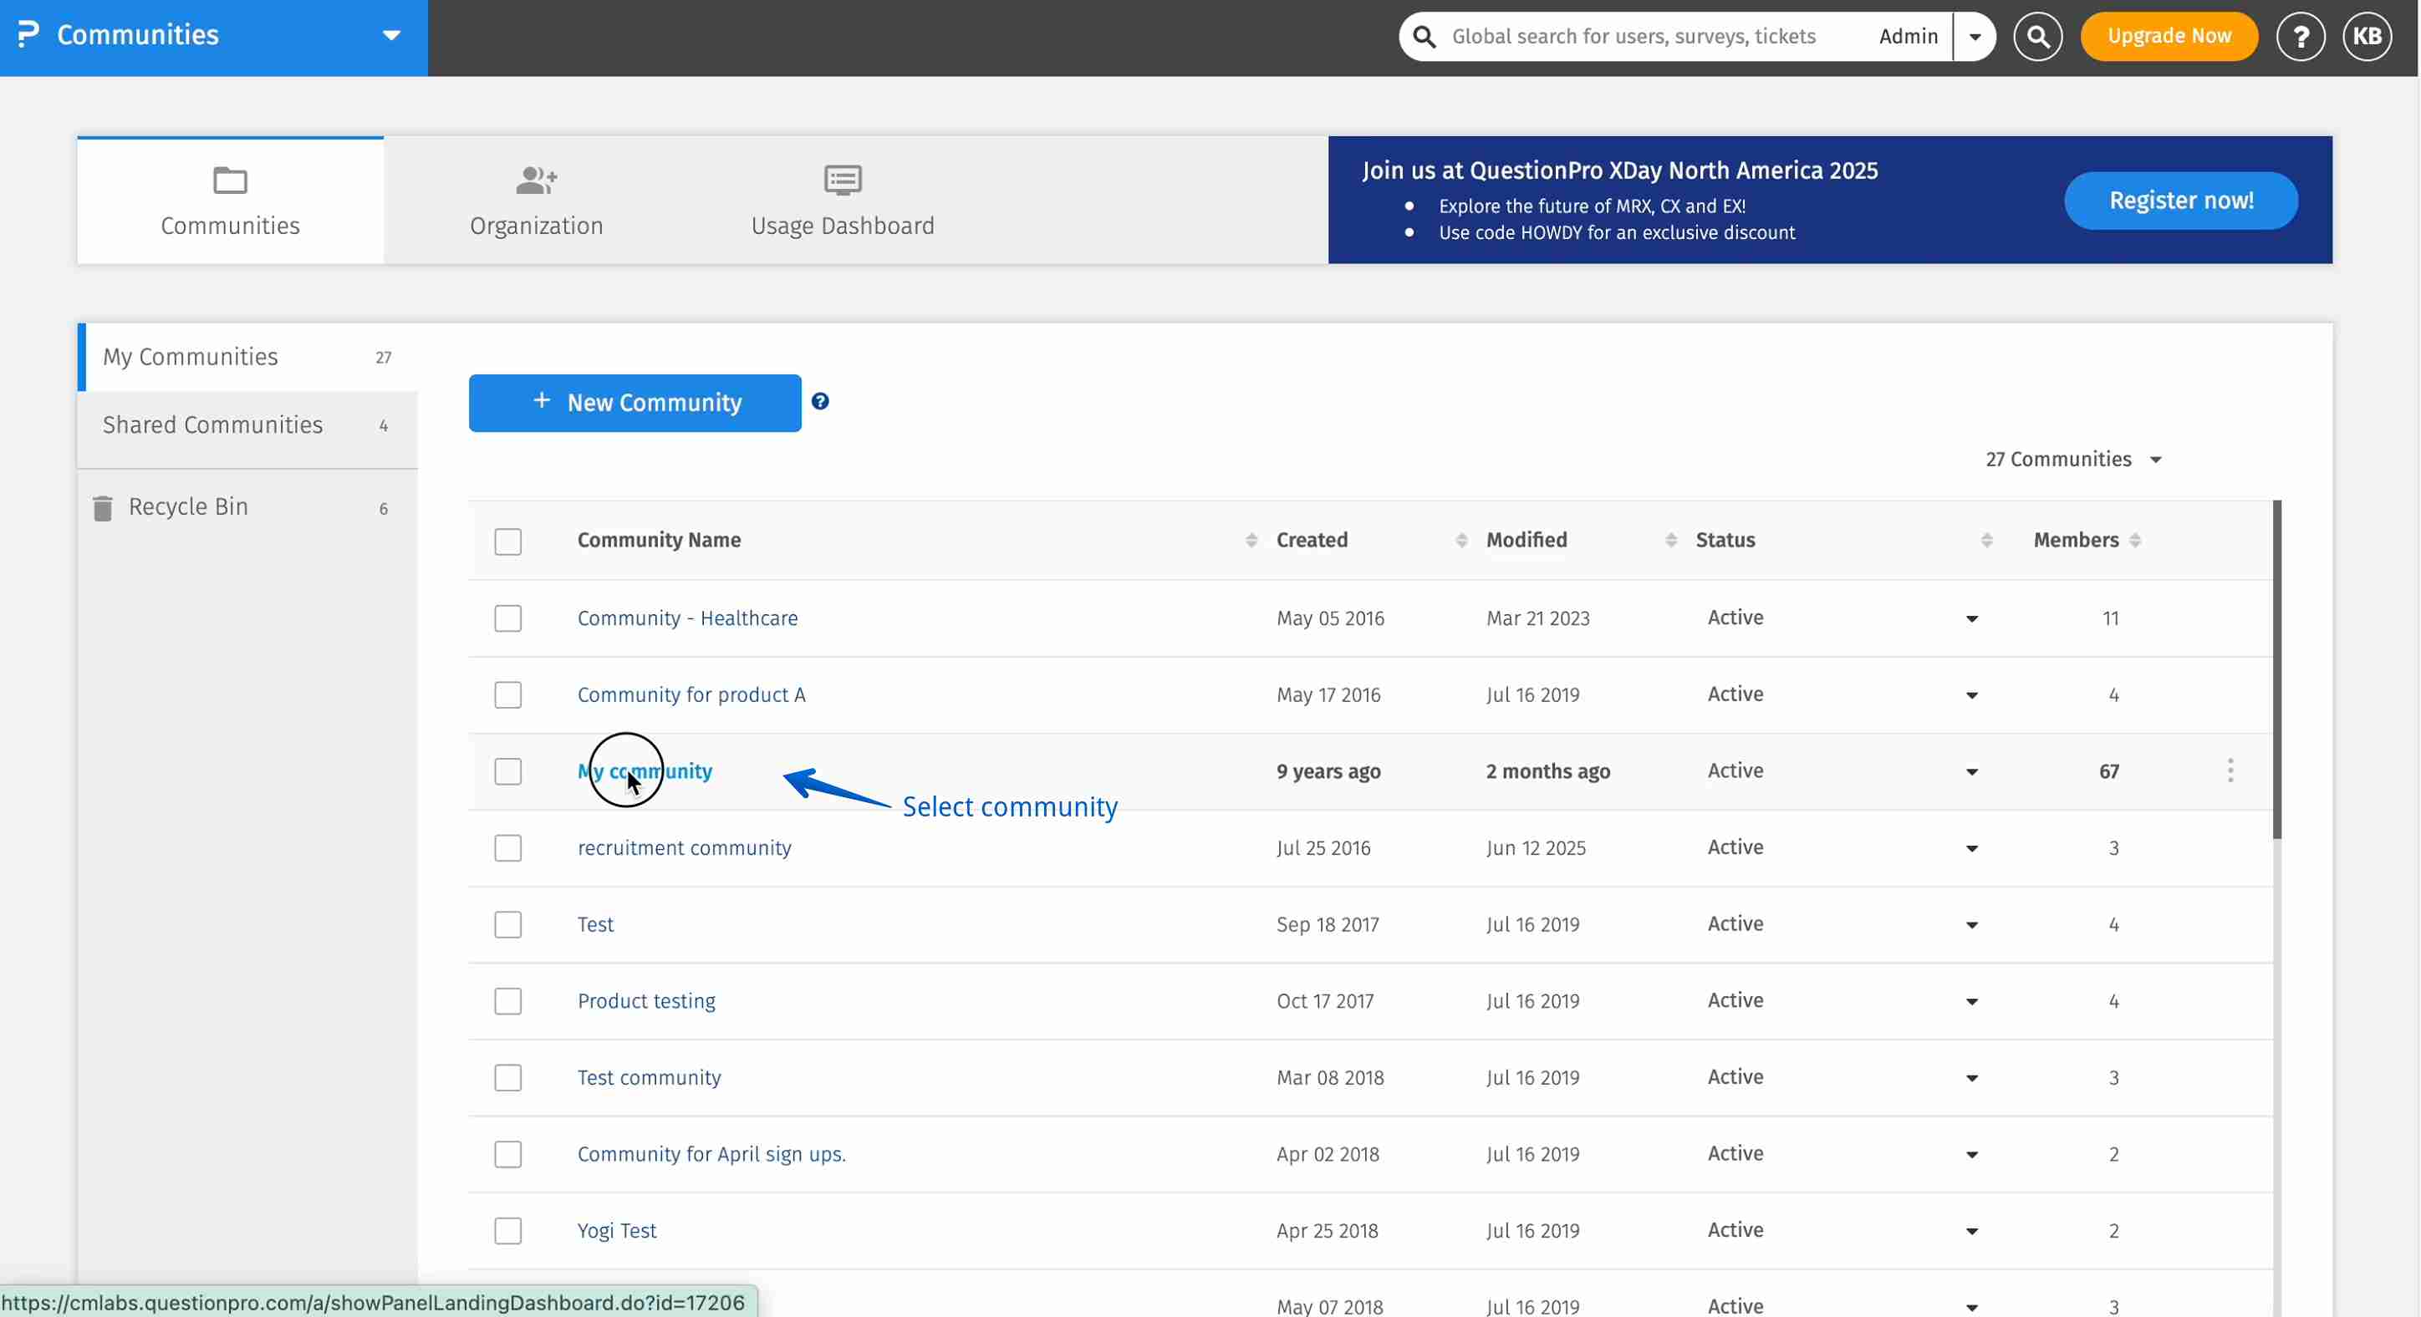The height and width of the screenshot is (1317, 2421).
Task: Click the blue help icon beside New Community
Action: click(819, 401)
